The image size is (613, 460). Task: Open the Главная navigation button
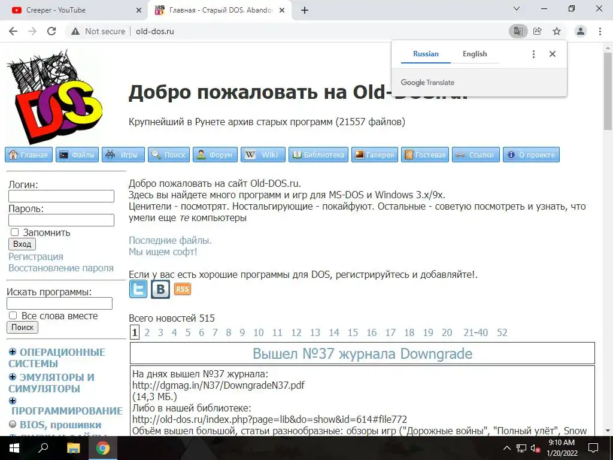click(x=29, y=155)
